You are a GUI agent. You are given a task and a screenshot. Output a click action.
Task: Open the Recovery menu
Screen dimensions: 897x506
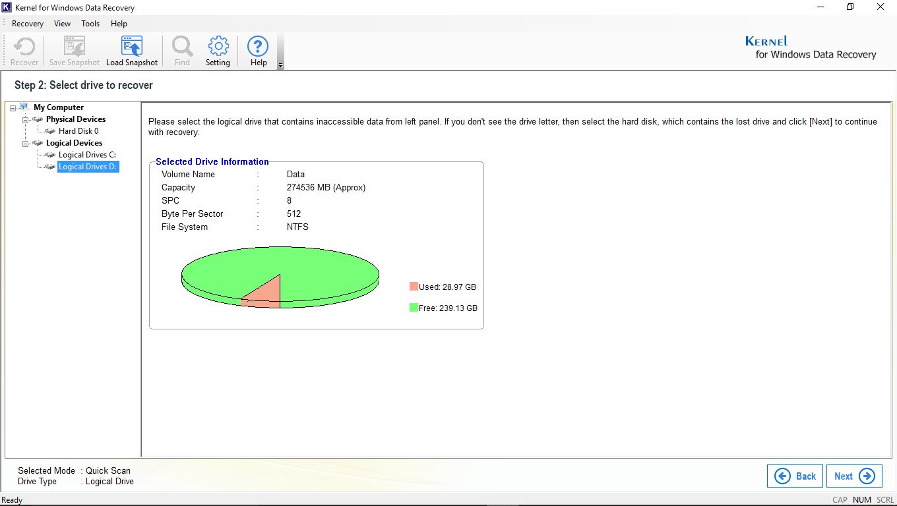pos(28,24)
